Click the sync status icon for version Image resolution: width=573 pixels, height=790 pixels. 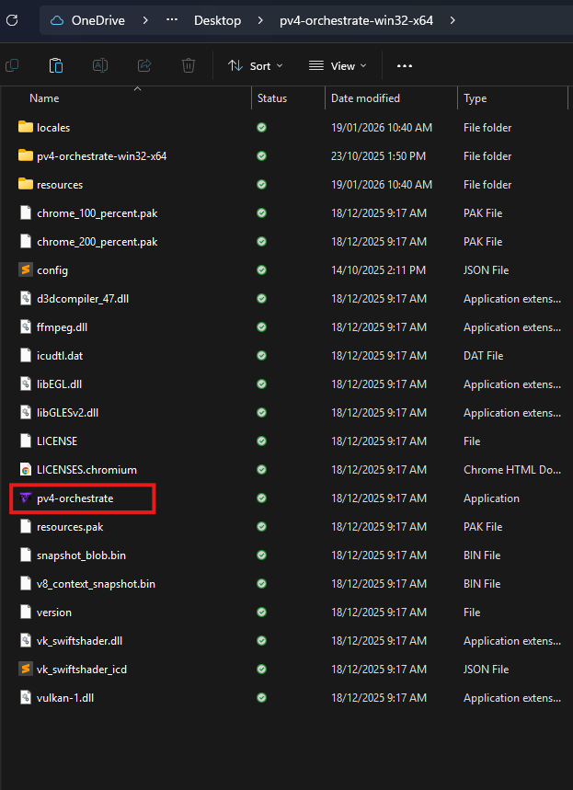(261, 613)
